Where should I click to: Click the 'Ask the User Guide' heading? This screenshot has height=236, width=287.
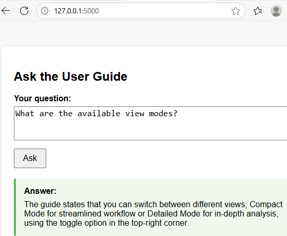pos(71,77)
